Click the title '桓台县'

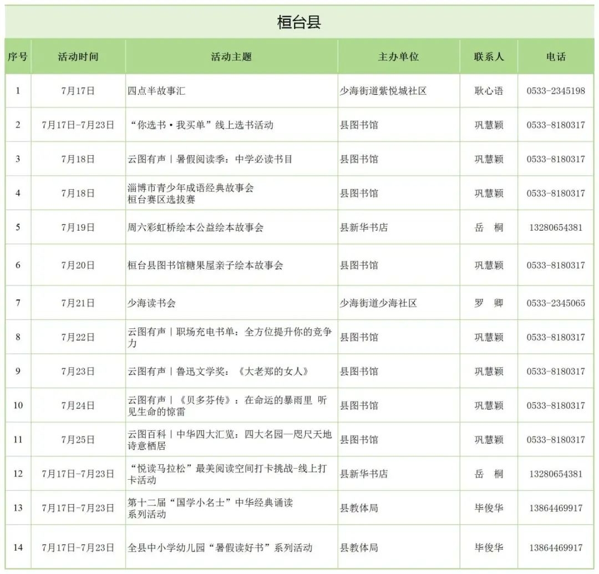pos(299,22)
